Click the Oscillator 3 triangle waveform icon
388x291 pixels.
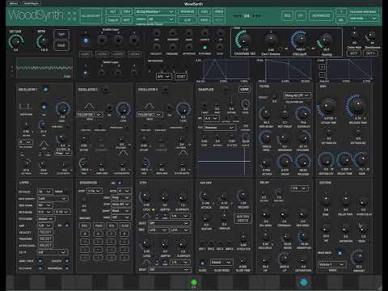tap(150, 106)
